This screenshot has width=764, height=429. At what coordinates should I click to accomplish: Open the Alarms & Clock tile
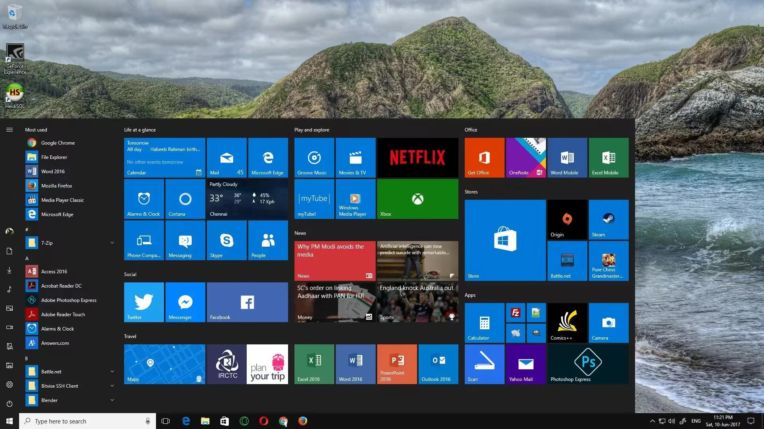144,199
